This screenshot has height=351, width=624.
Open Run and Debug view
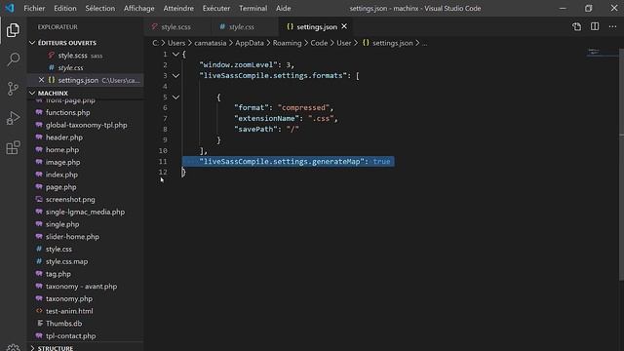(x=13, y=118)
